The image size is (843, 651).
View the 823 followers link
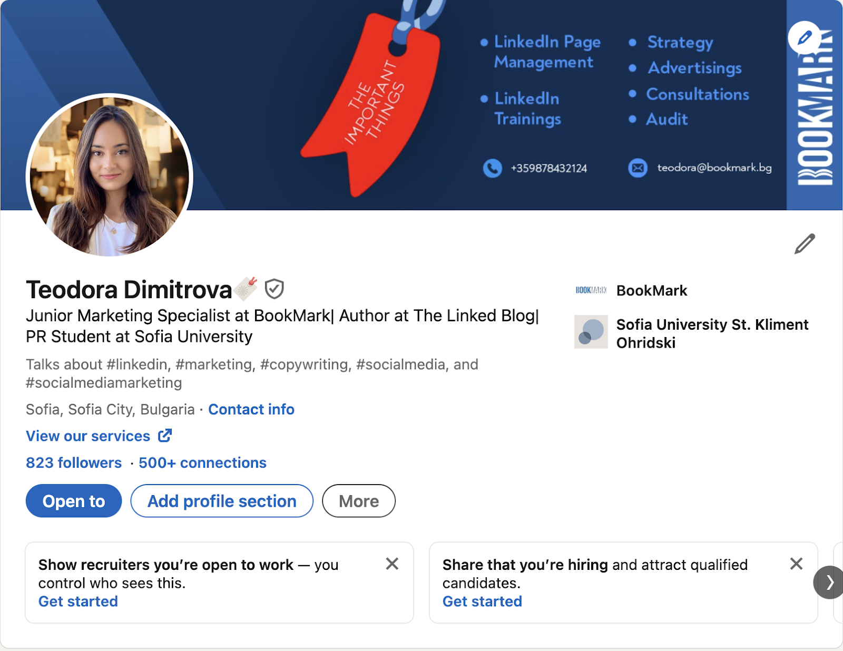point(74,462)
